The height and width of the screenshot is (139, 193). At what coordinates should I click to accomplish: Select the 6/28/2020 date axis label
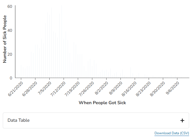(x=30, y=89)
